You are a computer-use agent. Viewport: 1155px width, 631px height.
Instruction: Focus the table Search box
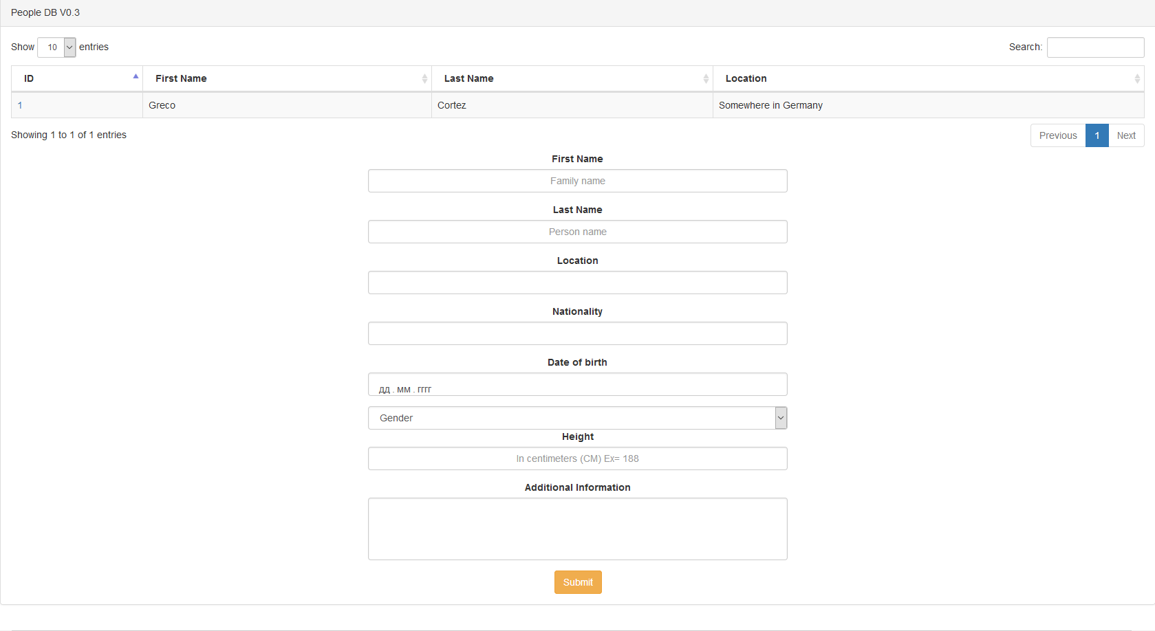[1095, 47]
